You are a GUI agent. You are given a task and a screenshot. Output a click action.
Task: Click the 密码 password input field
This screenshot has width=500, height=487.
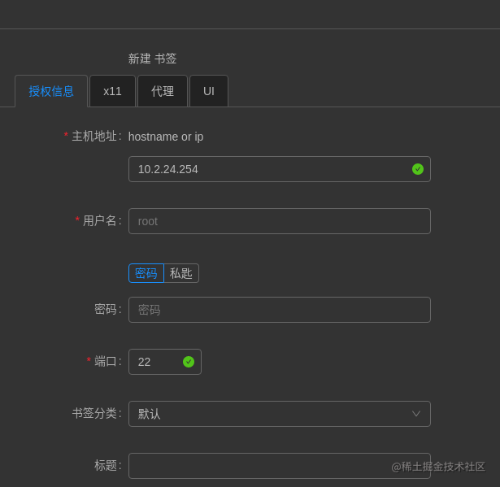(279, 310)
